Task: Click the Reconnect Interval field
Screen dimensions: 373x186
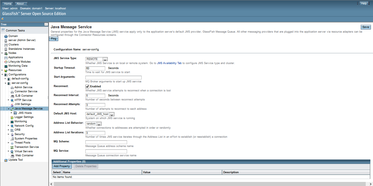Action: (95, 96)
